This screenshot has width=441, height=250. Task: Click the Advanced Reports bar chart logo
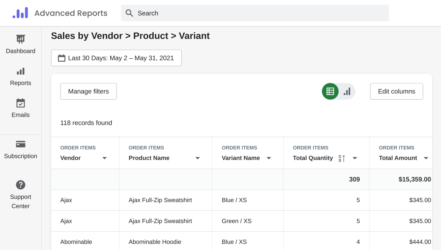click(20, 13)
